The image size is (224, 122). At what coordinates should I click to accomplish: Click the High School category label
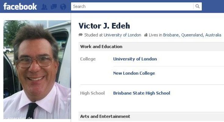[x=92, y=93]
